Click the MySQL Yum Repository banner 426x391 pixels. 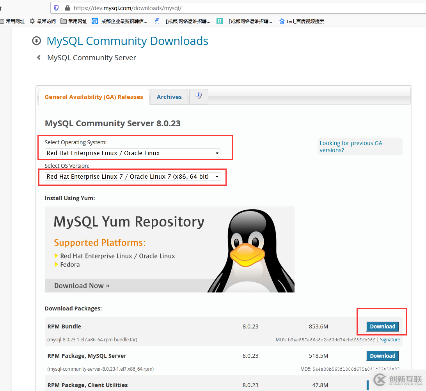coord(169,249)
